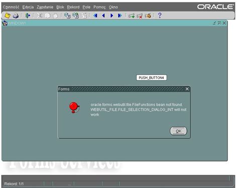The image size is (238, 188).
Task: Click the Paste toolbar icon
Action: (x=55, y=16)
